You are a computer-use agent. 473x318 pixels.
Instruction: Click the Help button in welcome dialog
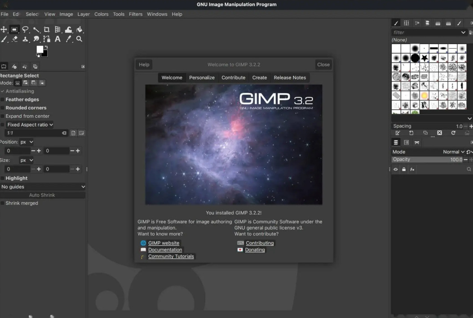click(144, 65)
